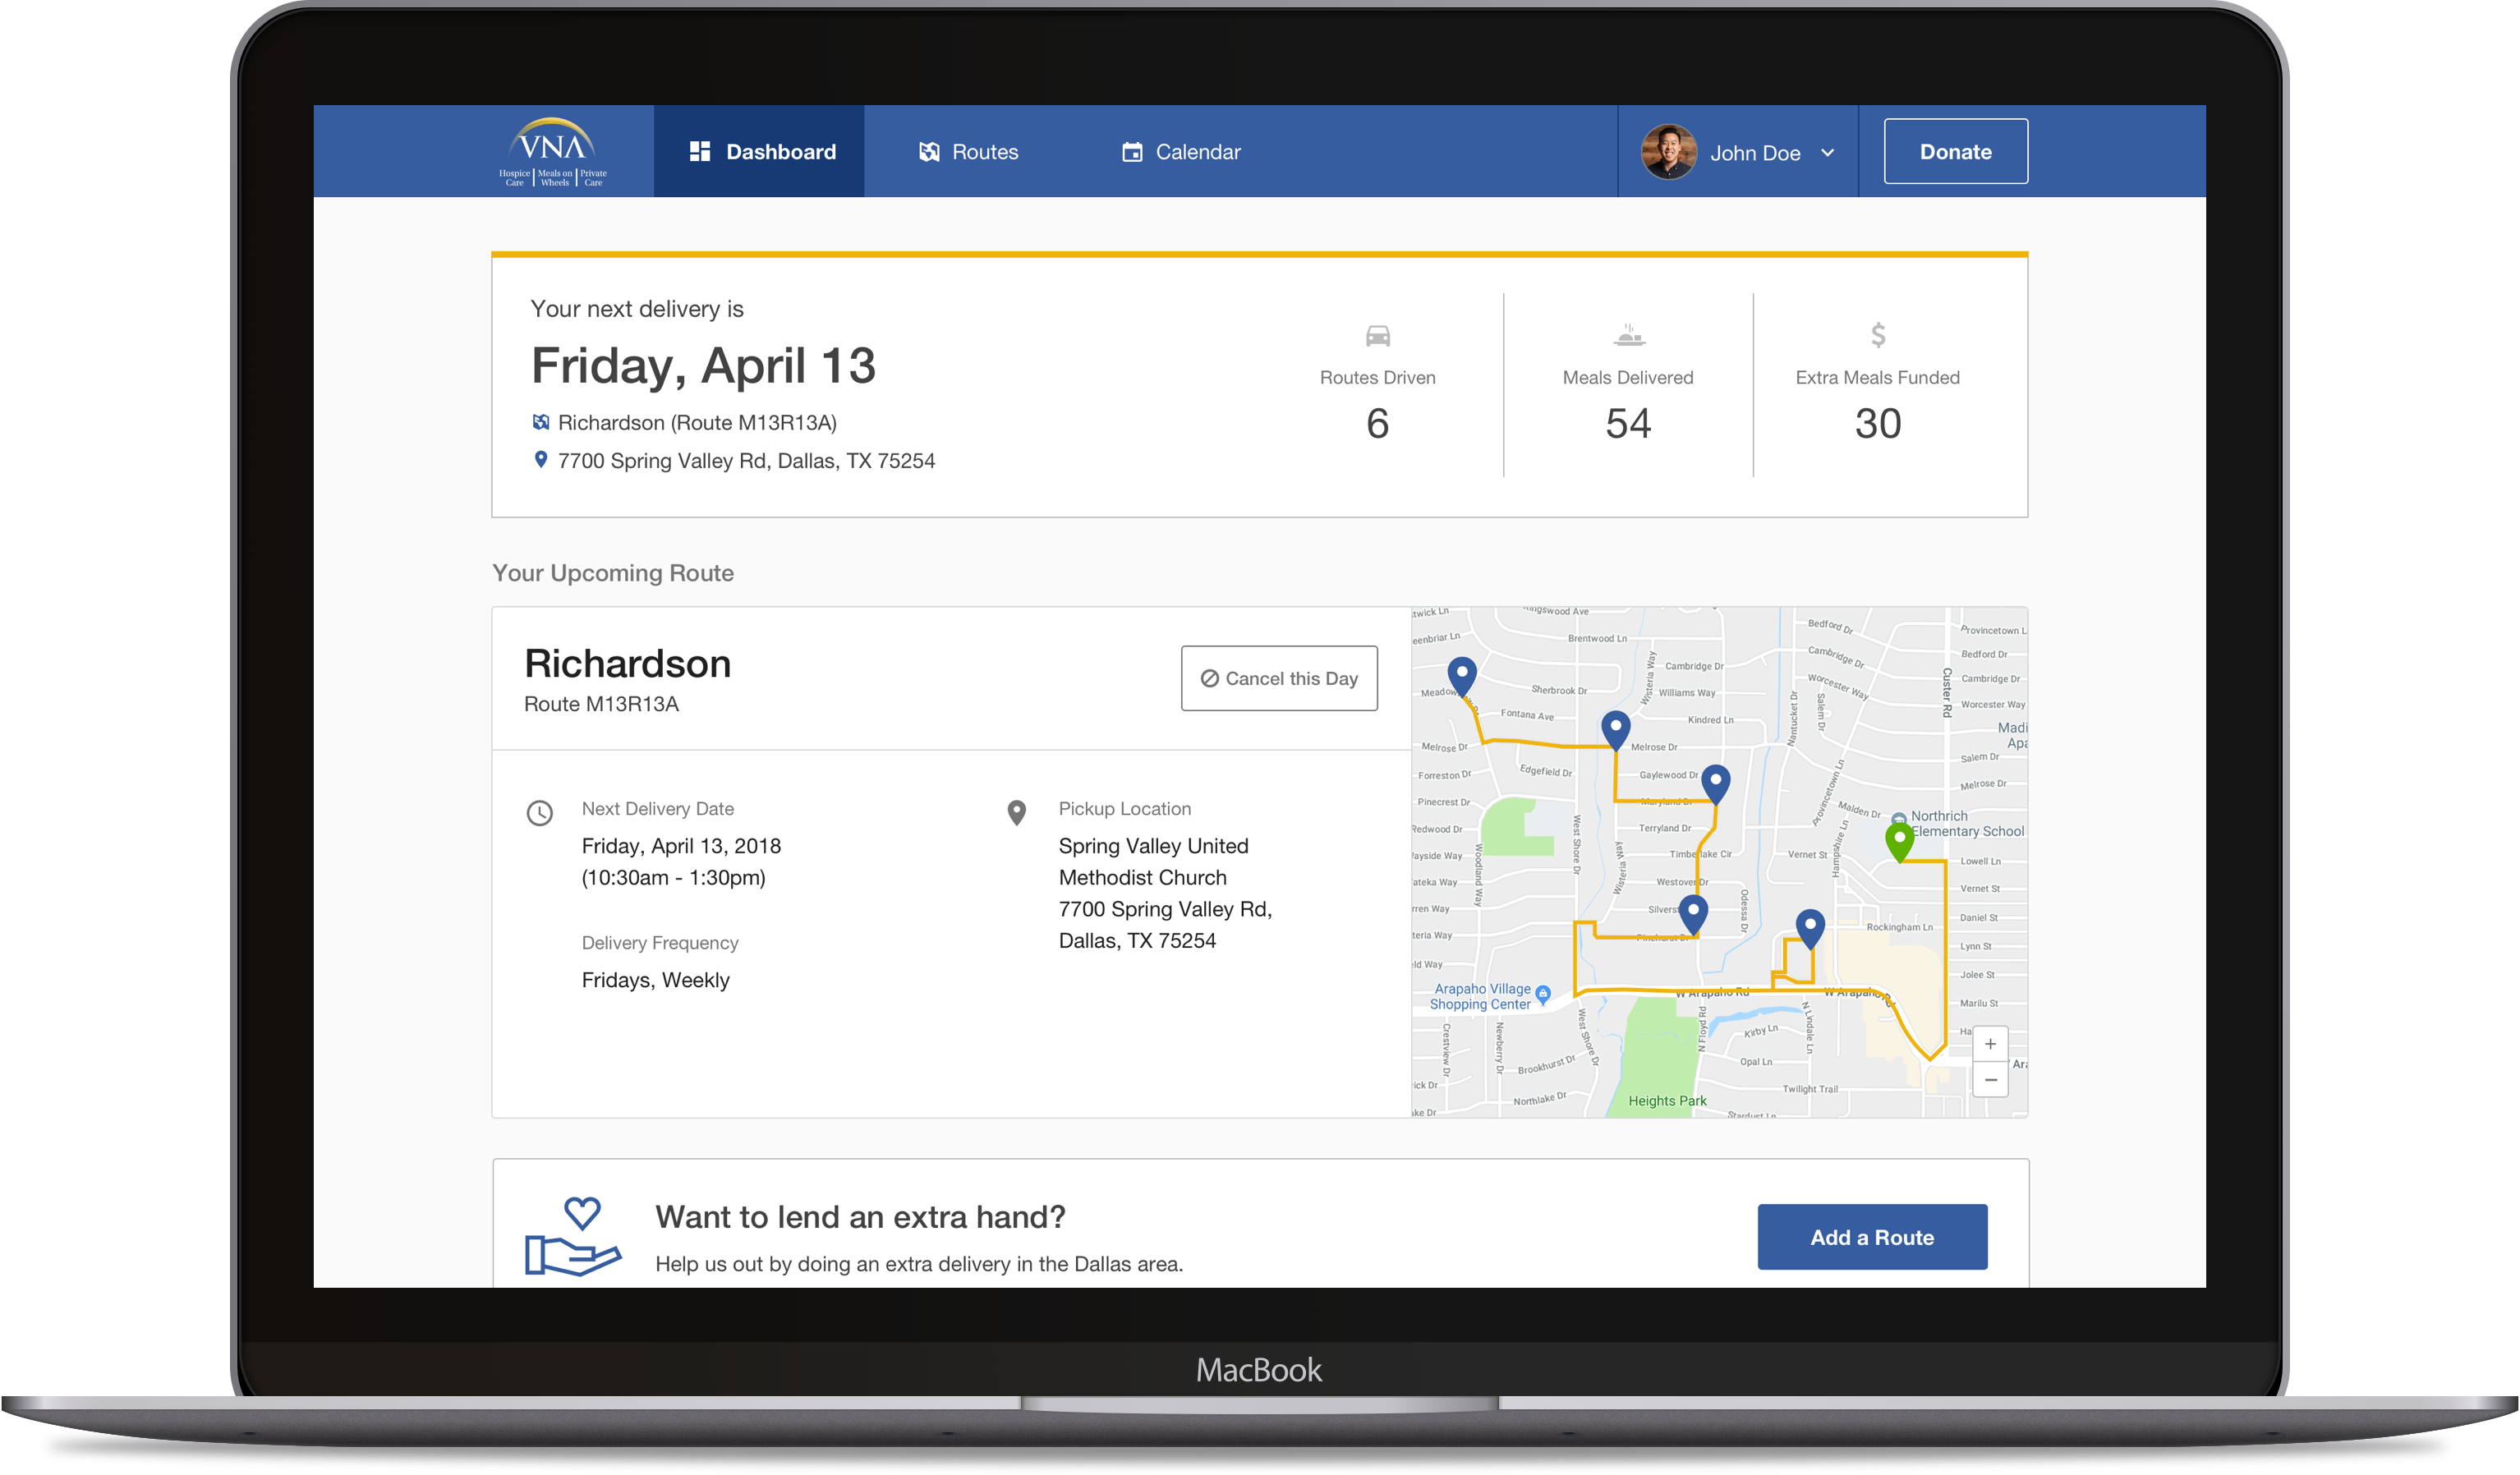Click the Extra Meals Funded value 30
This screenshot has height=1475, width=2520.
tap(1878, 423)
